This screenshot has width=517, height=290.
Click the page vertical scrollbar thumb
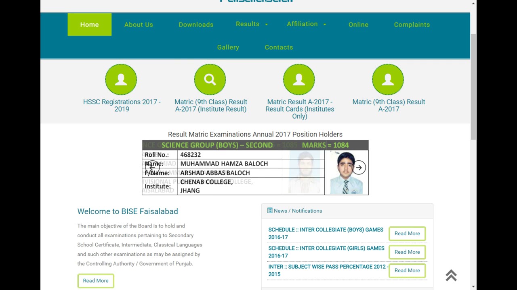[473, 87]
